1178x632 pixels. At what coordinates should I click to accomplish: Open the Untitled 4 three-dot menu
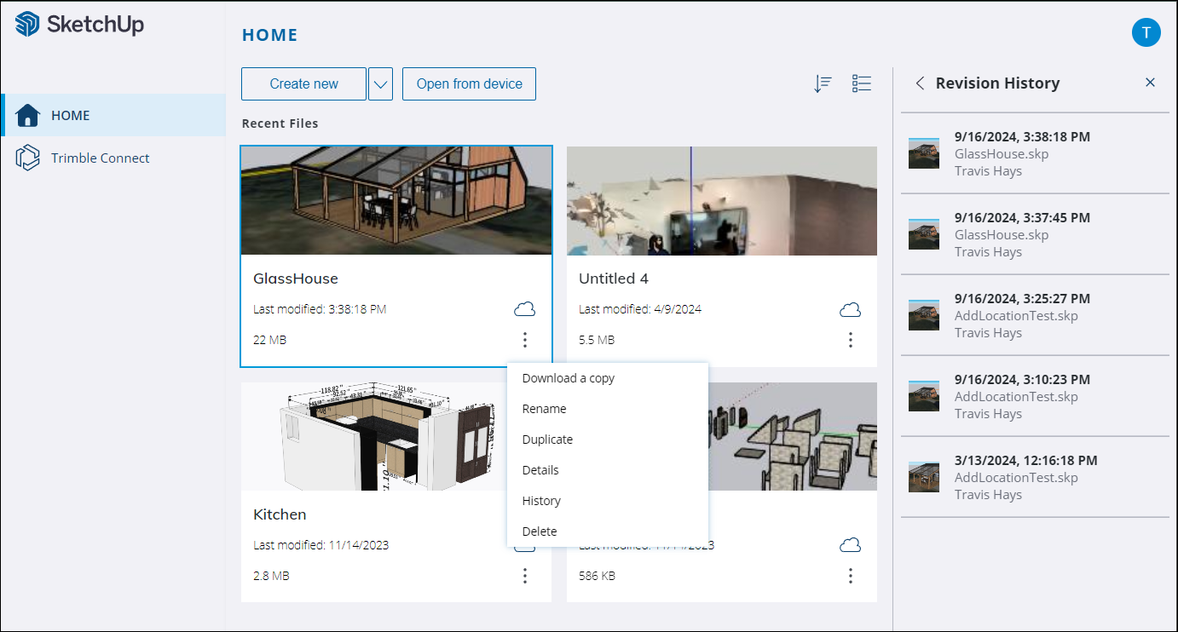tap(850, 341)
